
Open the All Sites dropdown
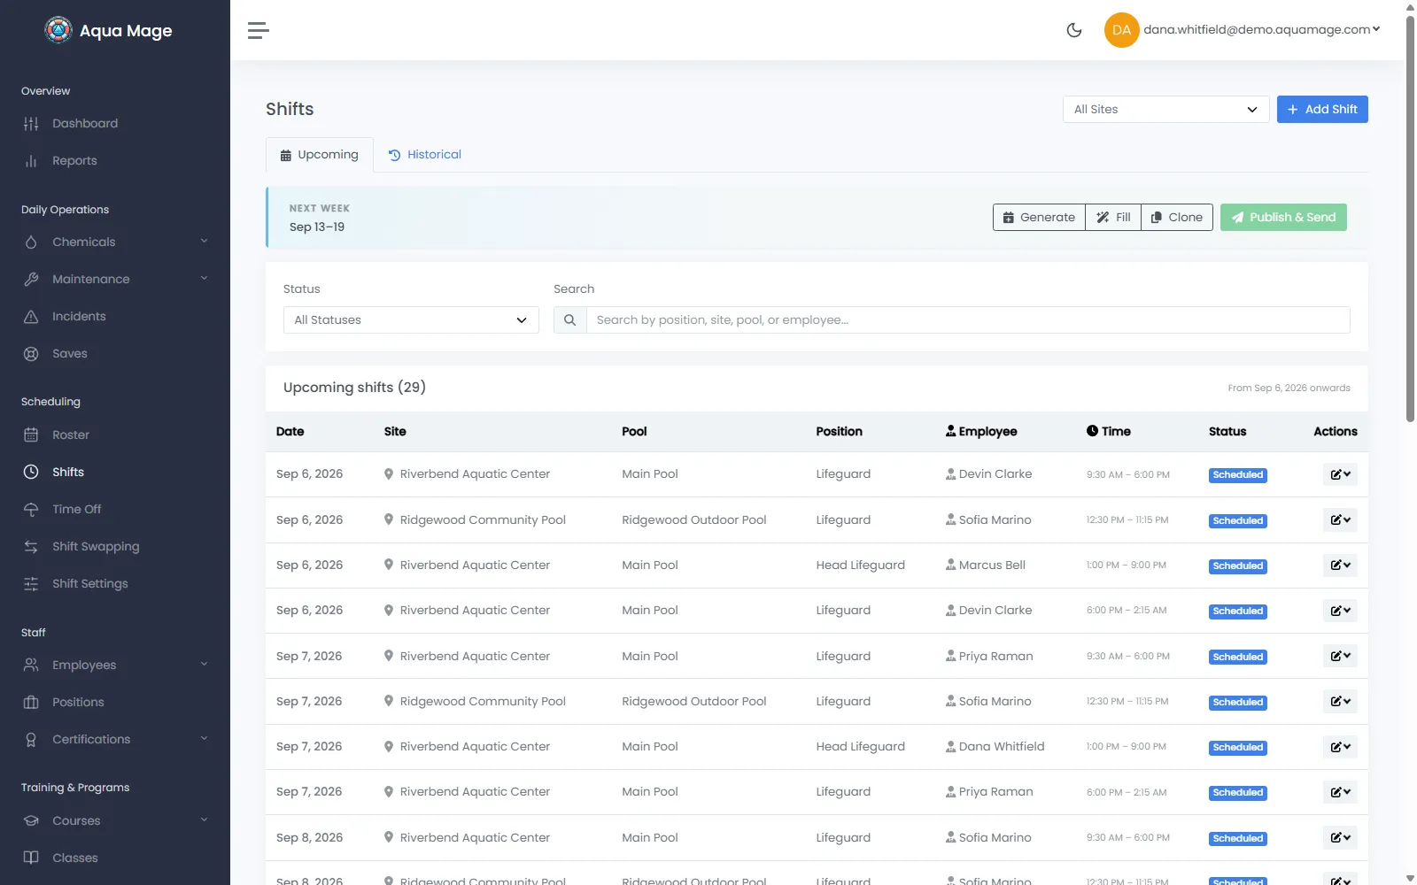click(1165, 110)
